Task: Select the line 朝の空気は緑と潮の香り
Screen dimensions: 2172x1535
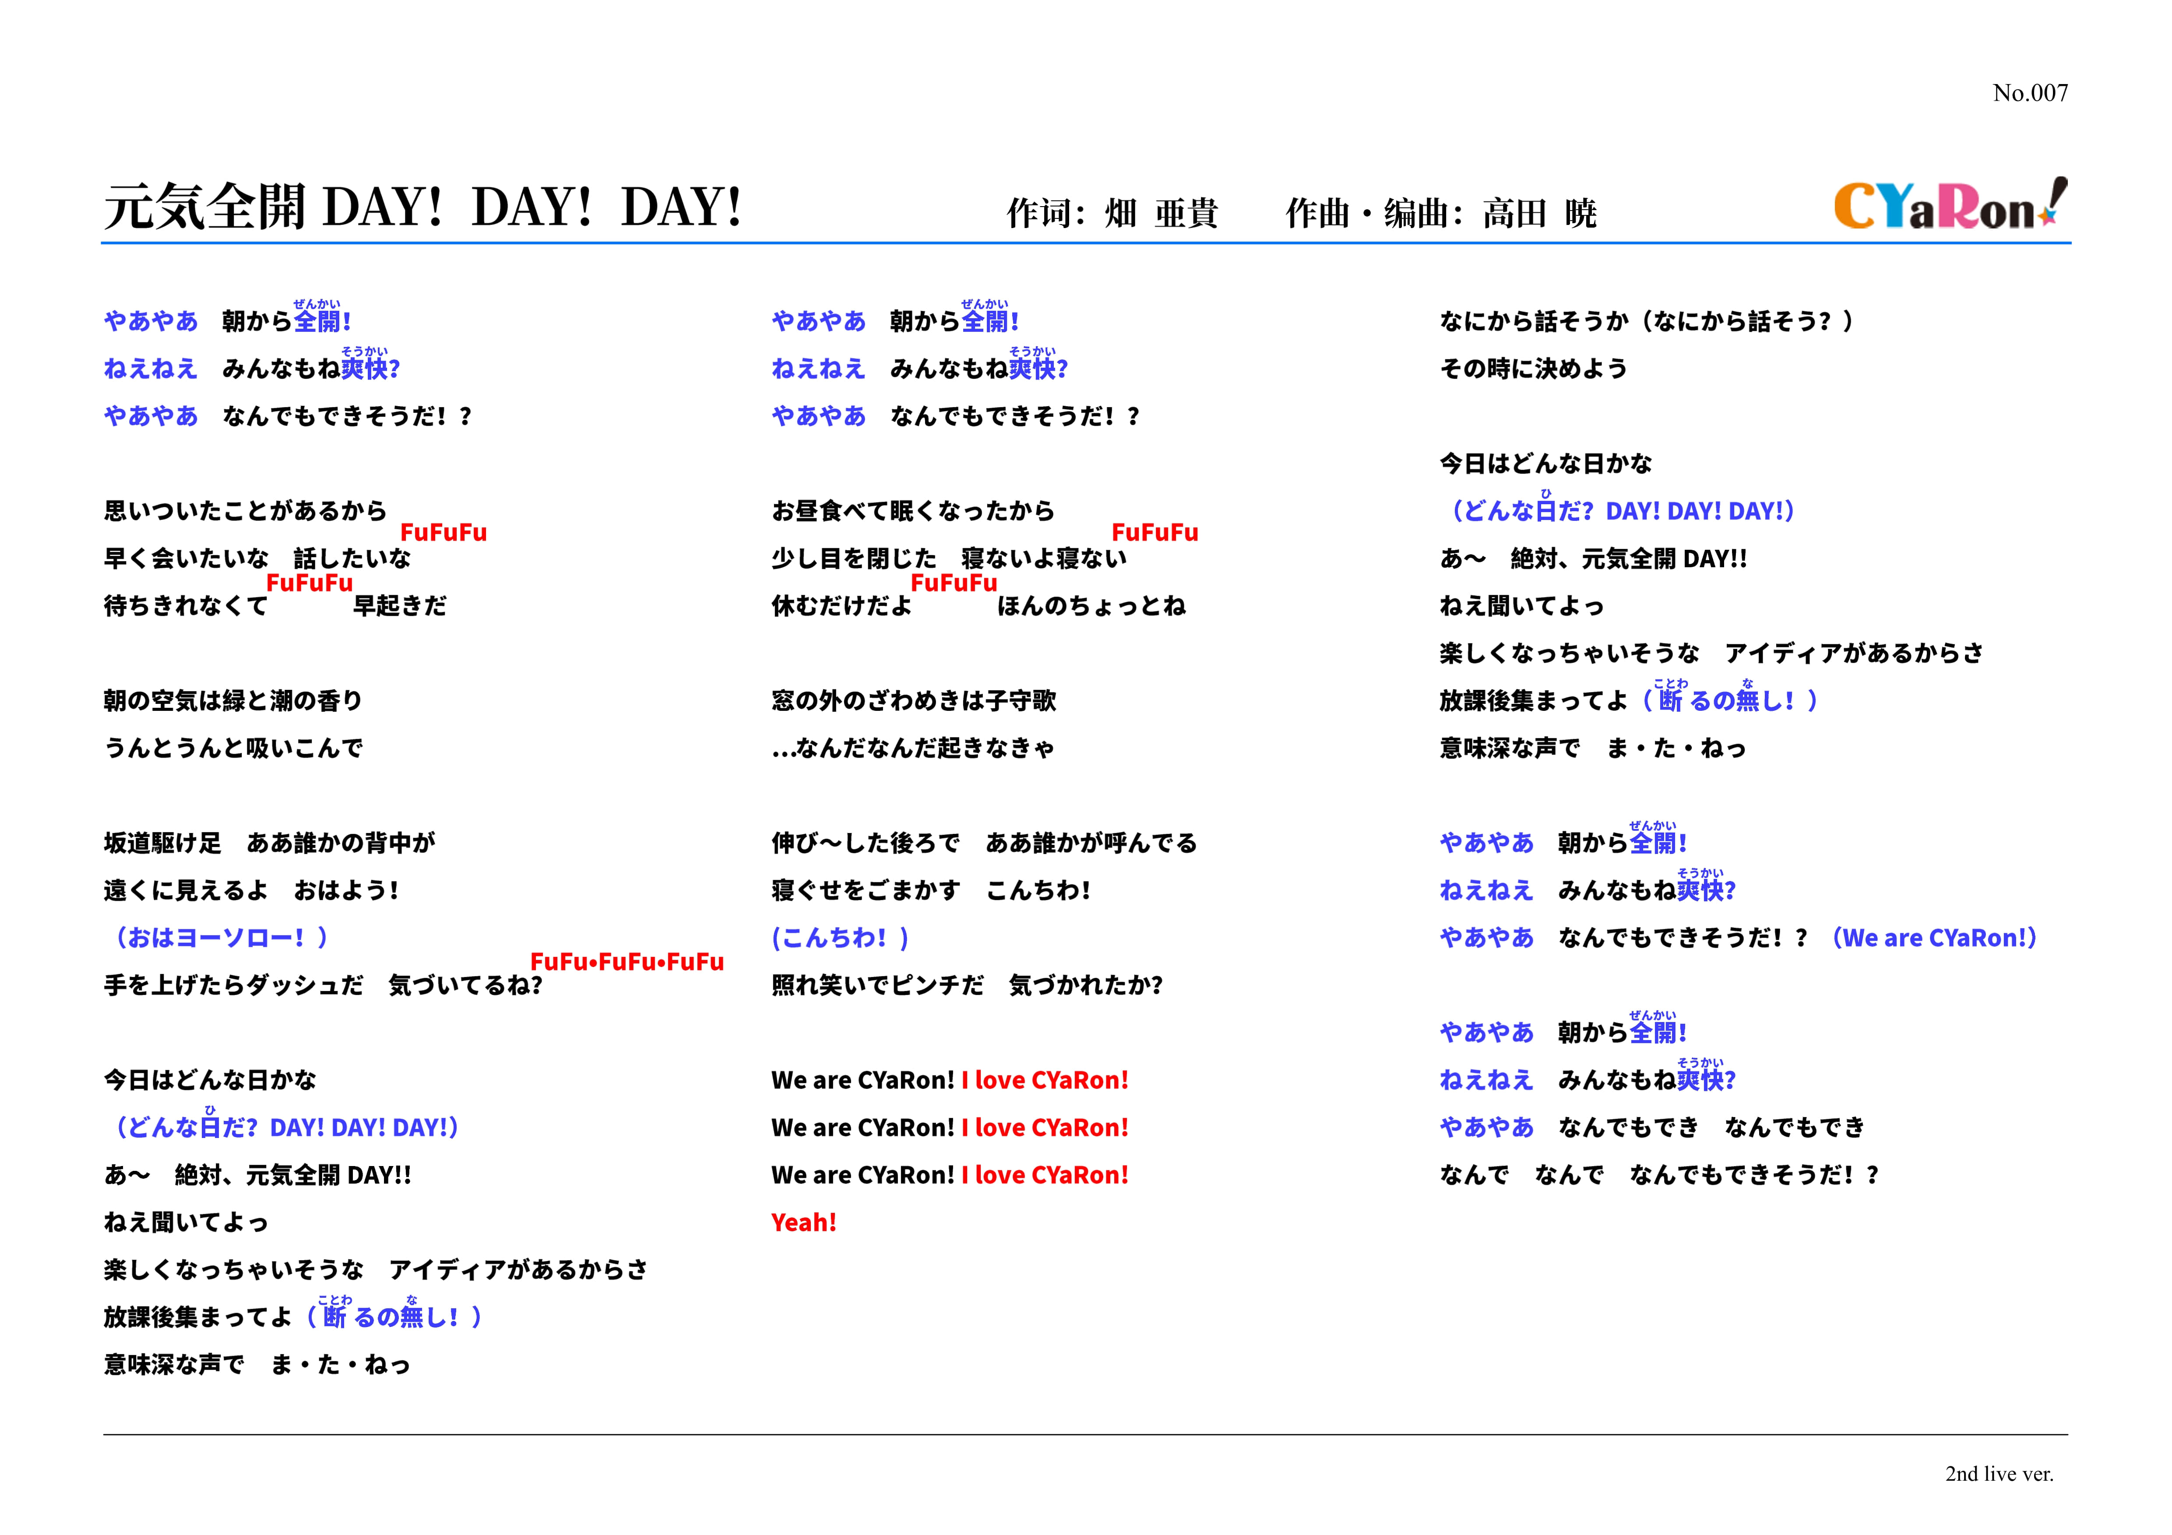Action: pos(233,701)
